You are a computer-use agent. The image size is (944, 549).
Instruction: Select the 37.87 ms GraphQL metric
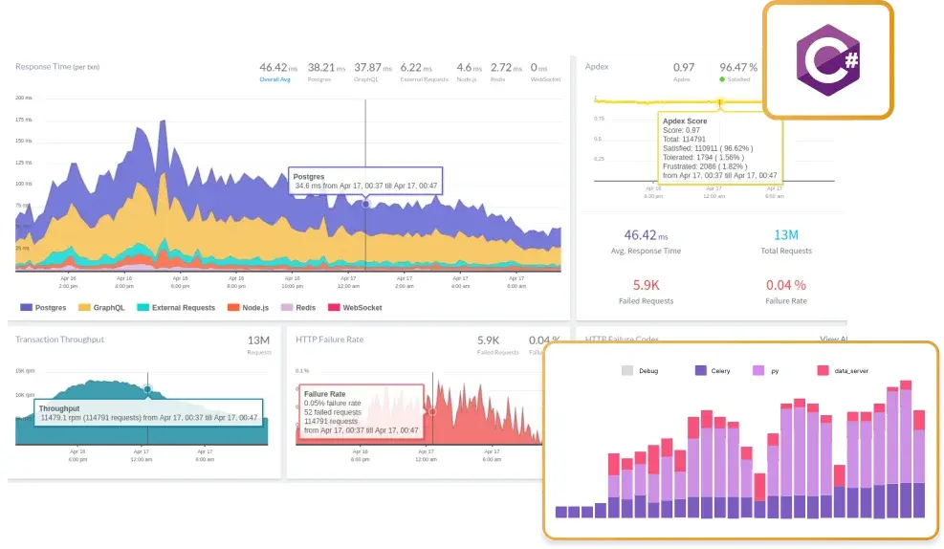pyautogui.click(x=372, y=71)
